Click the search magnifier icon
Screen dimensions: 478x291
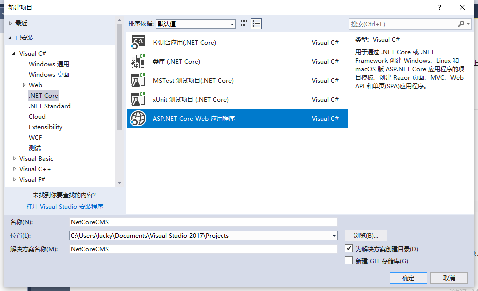(x=461, y=24)
